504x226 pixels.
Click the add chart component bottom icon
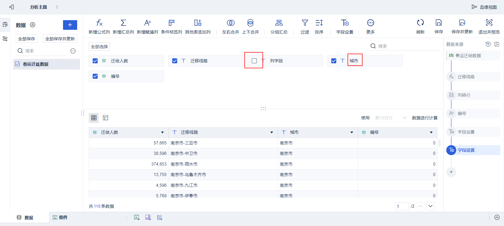137,217
